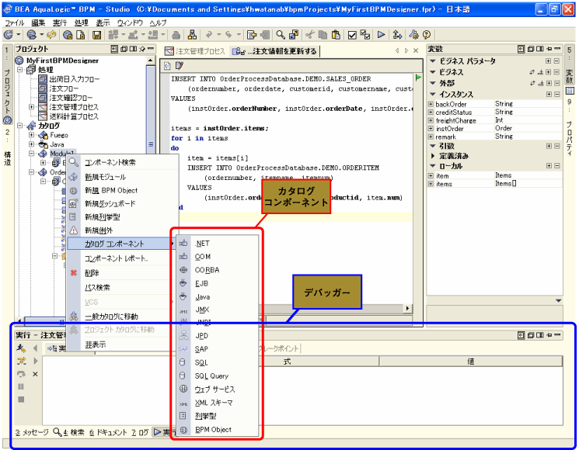579x450 pixels.
Task: Open the 4: 検索 bottom tab
Action: click(x=68, y=432)
